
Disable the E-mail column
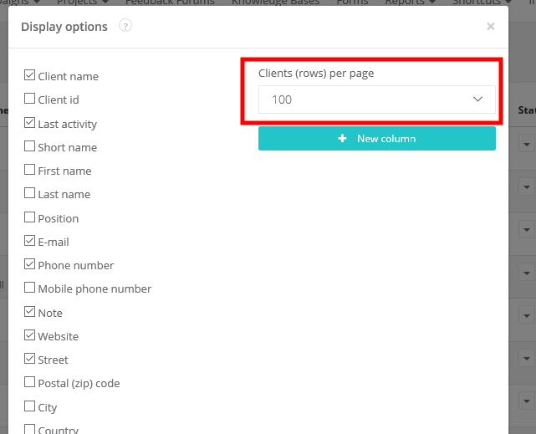(30, 242)
